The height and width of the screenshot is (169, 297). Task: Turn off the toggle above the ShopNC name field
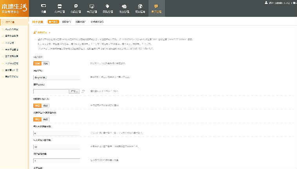[x=45, y=64]
